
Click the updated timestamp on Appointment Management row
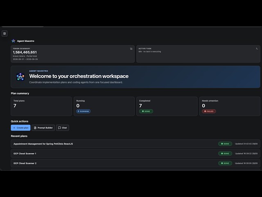coord(246,144)
